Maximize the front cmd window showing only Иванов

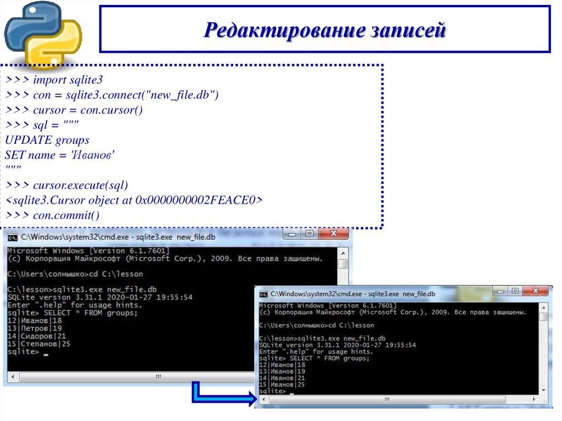point(515,291)
